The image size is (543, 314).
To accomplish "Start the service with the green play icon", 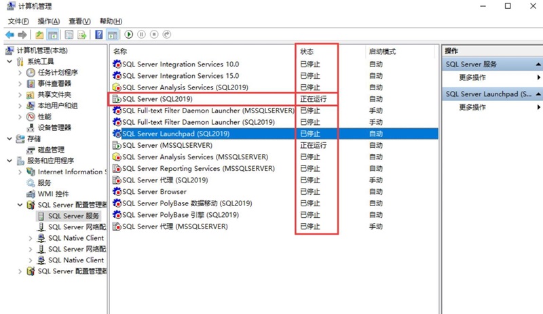I will pos(129,35).
